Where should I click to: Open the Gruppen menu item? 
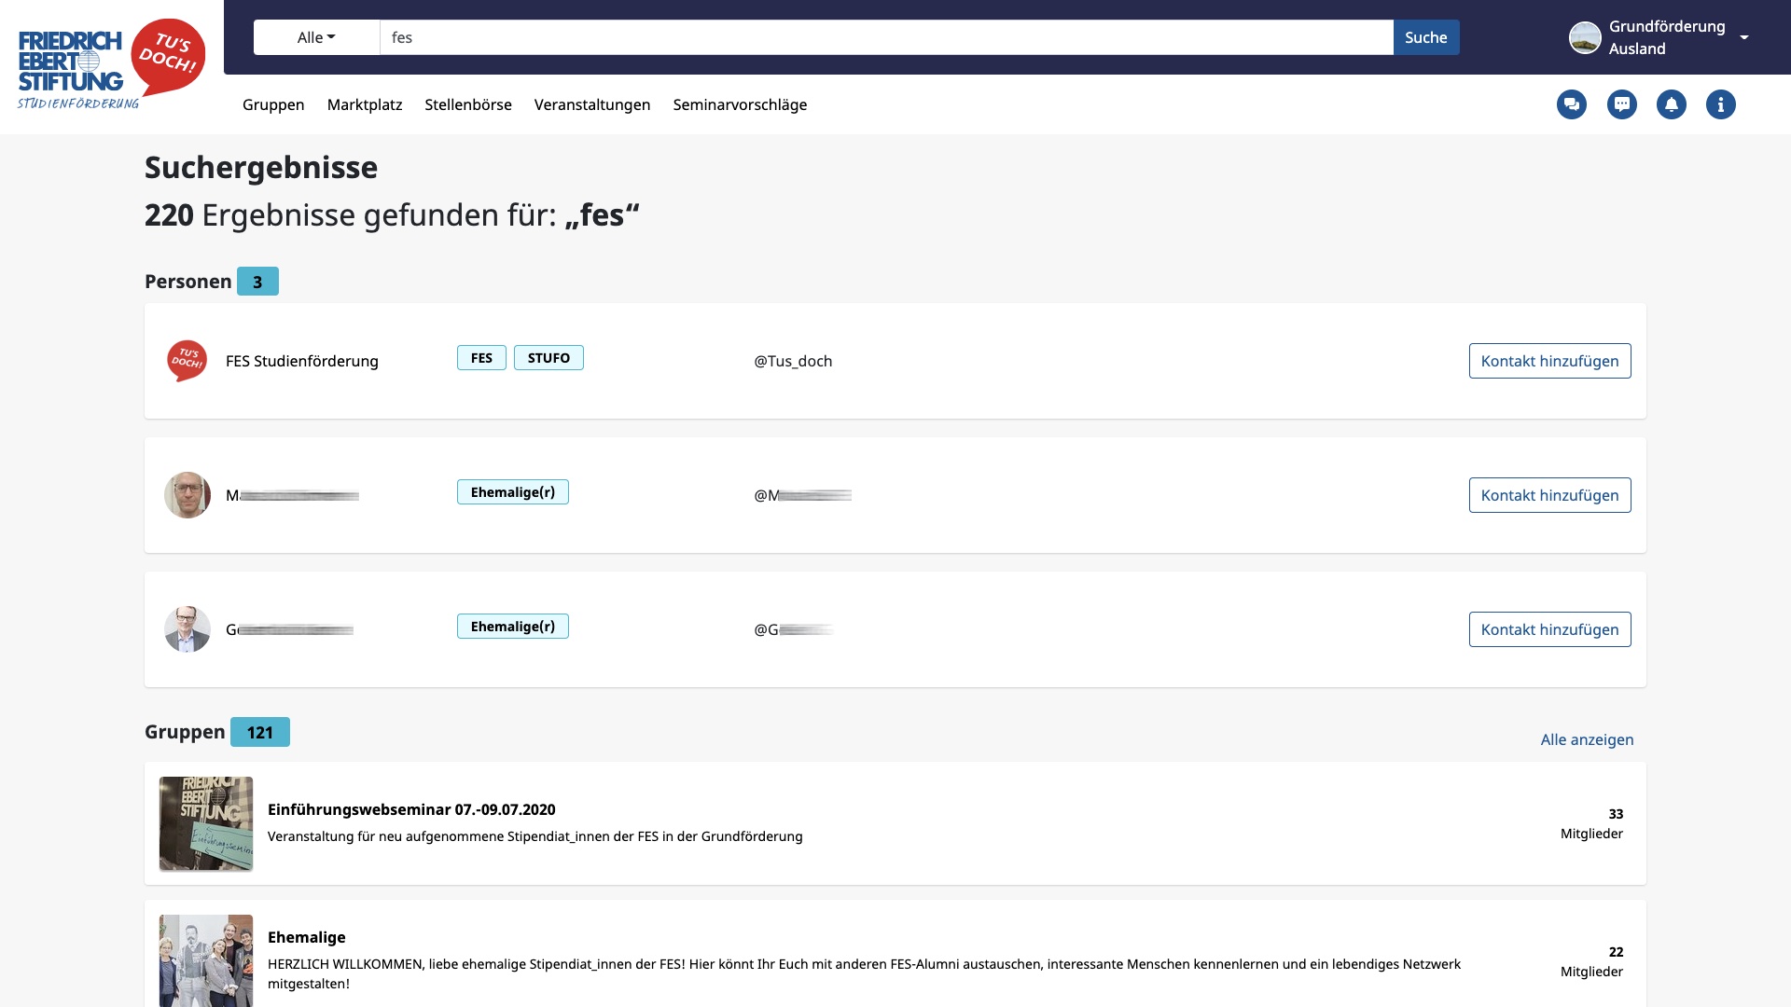tap(273, 104)
